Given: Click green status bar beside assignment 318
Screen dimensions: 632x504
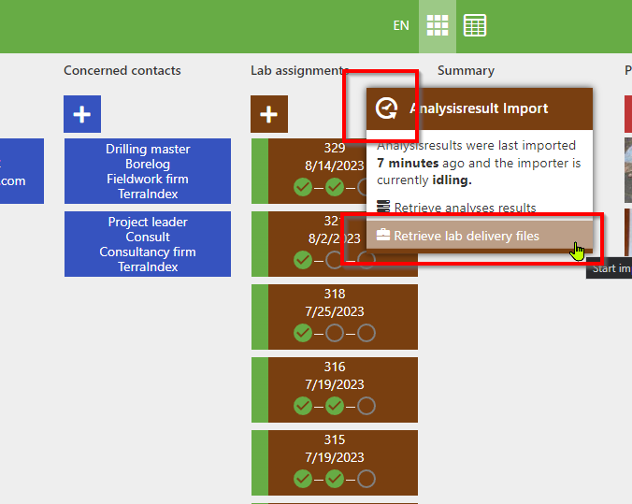Looking at the screenshot, I should coord(259,317).
